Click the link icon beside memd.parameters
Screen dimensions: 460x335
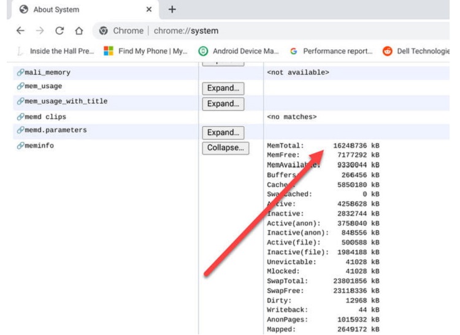(x=20, y=130)
